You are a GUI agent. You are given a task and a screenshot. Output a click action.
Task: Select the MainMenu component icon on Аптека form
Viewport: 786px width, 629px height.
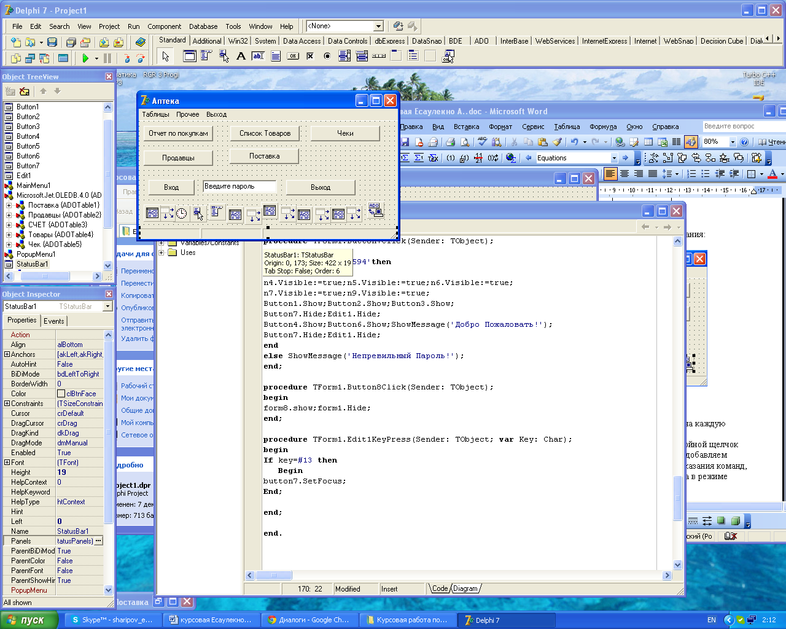[216, 212]
